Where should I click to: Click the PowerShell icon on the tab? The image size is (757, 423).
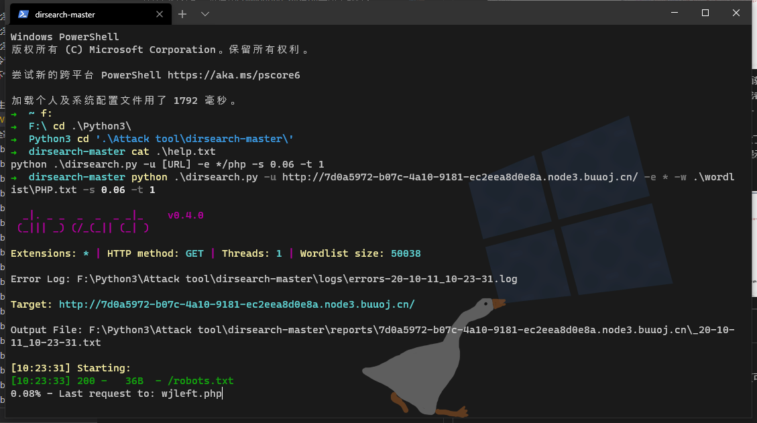tap(23, 15)
